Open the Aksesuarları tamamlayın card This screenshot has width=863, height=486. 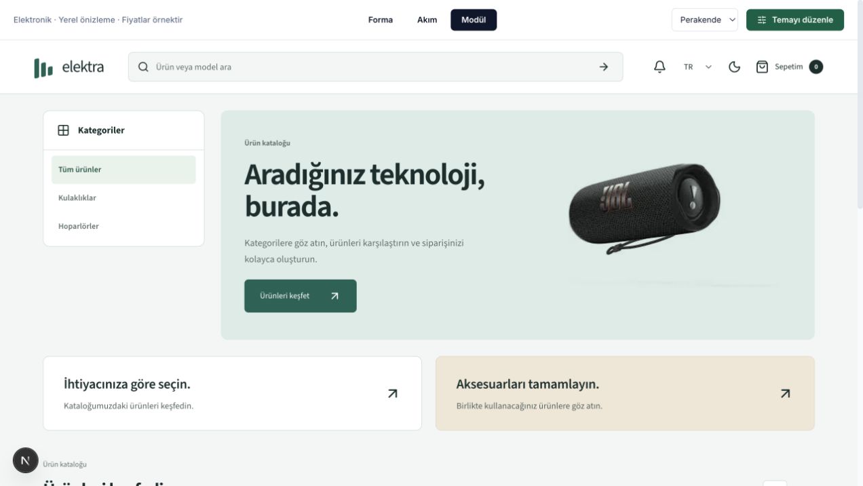[625, 393]
